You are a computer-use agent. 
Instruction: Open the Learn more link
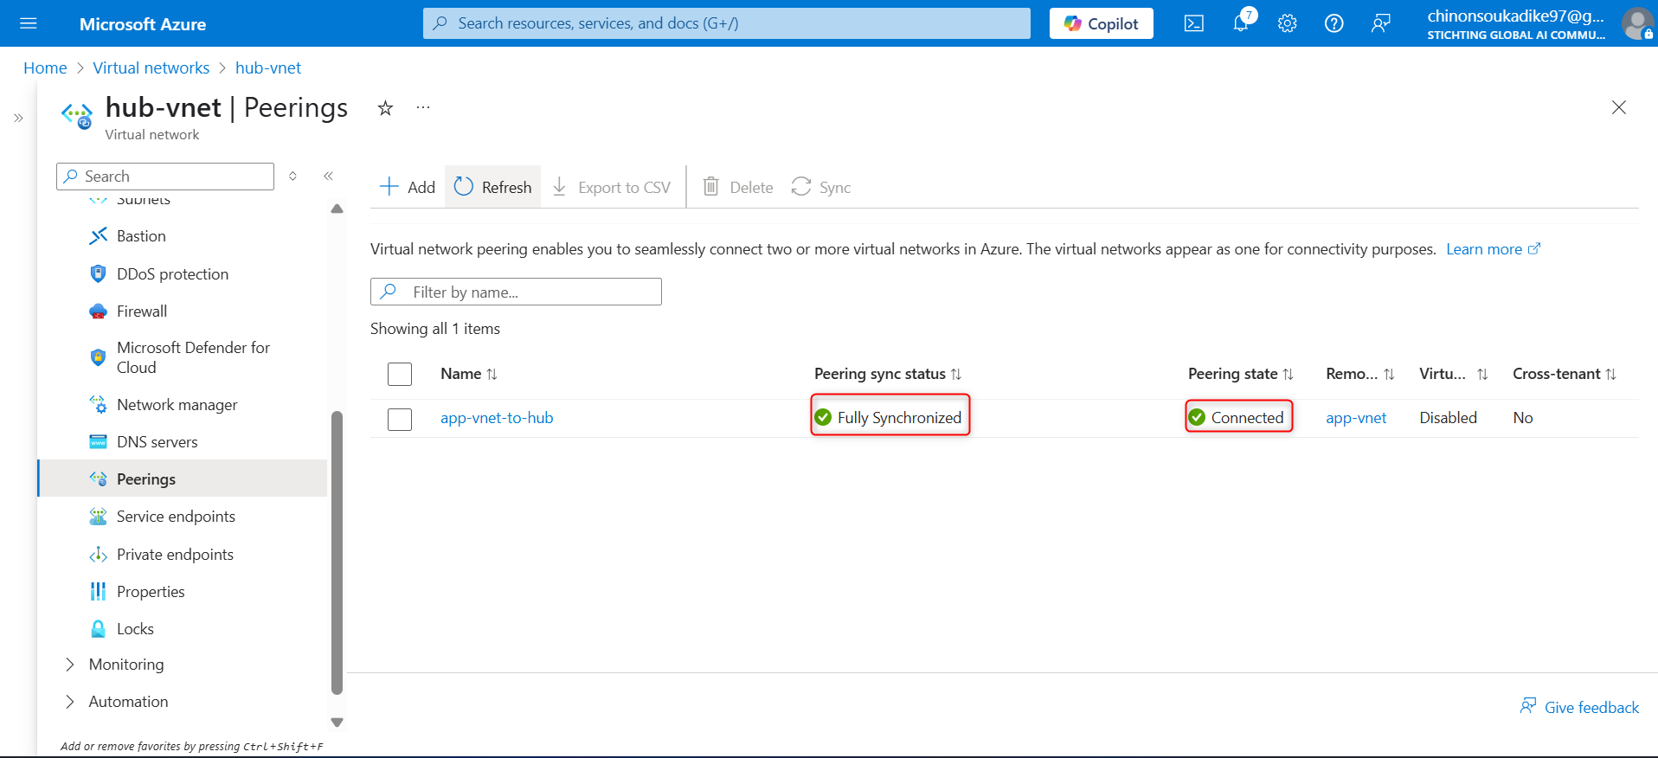(1494, 249)
